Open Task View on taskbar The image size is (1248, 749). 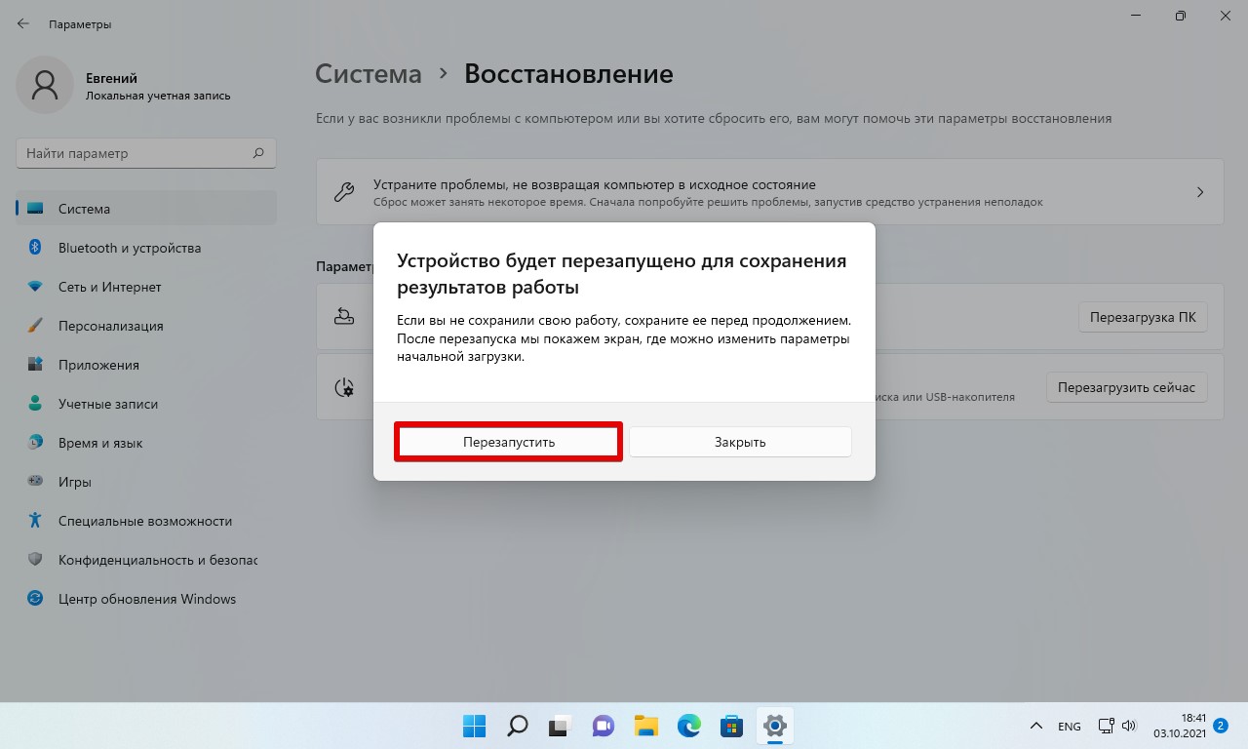[x=559, y=726]
